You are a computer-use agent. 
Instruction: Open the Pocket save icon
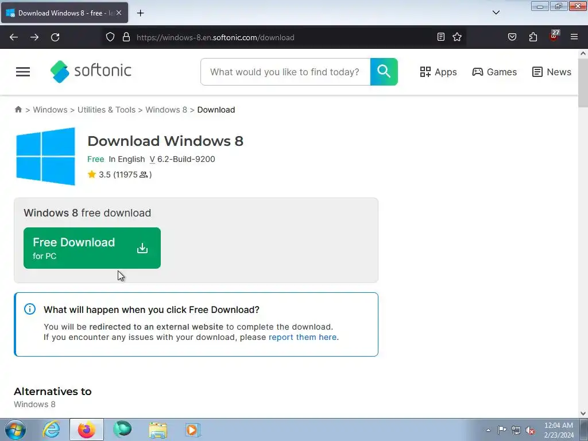click(512, 37)
